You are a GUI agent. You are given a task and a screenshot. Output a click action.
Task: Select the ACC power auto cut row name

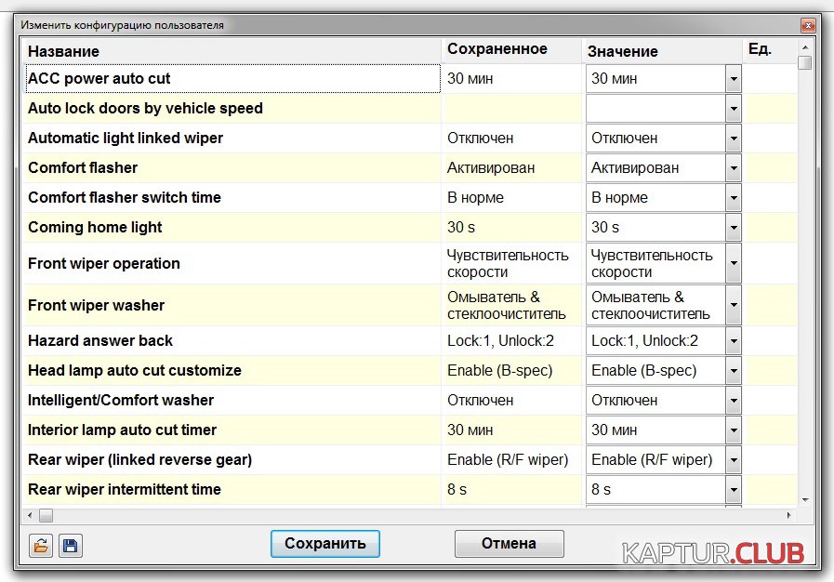(x=99, y=79)
